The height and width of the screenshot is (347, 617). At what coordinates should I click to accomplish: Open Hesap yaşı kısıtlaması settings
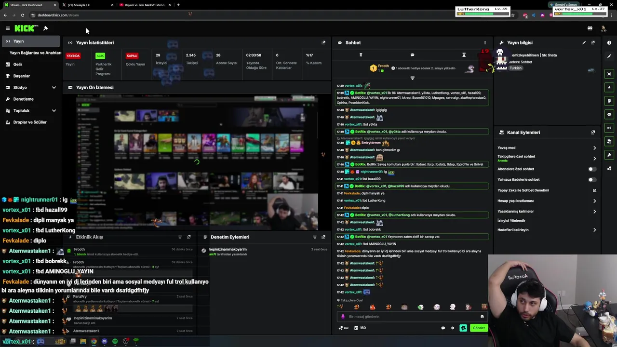[547, 201]
